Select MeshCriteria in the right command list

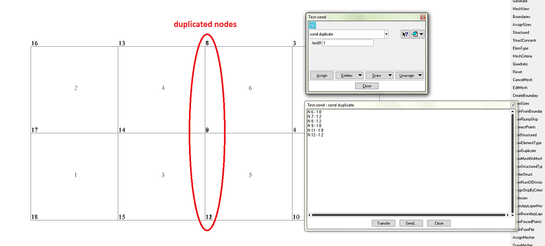pos(522,56)
